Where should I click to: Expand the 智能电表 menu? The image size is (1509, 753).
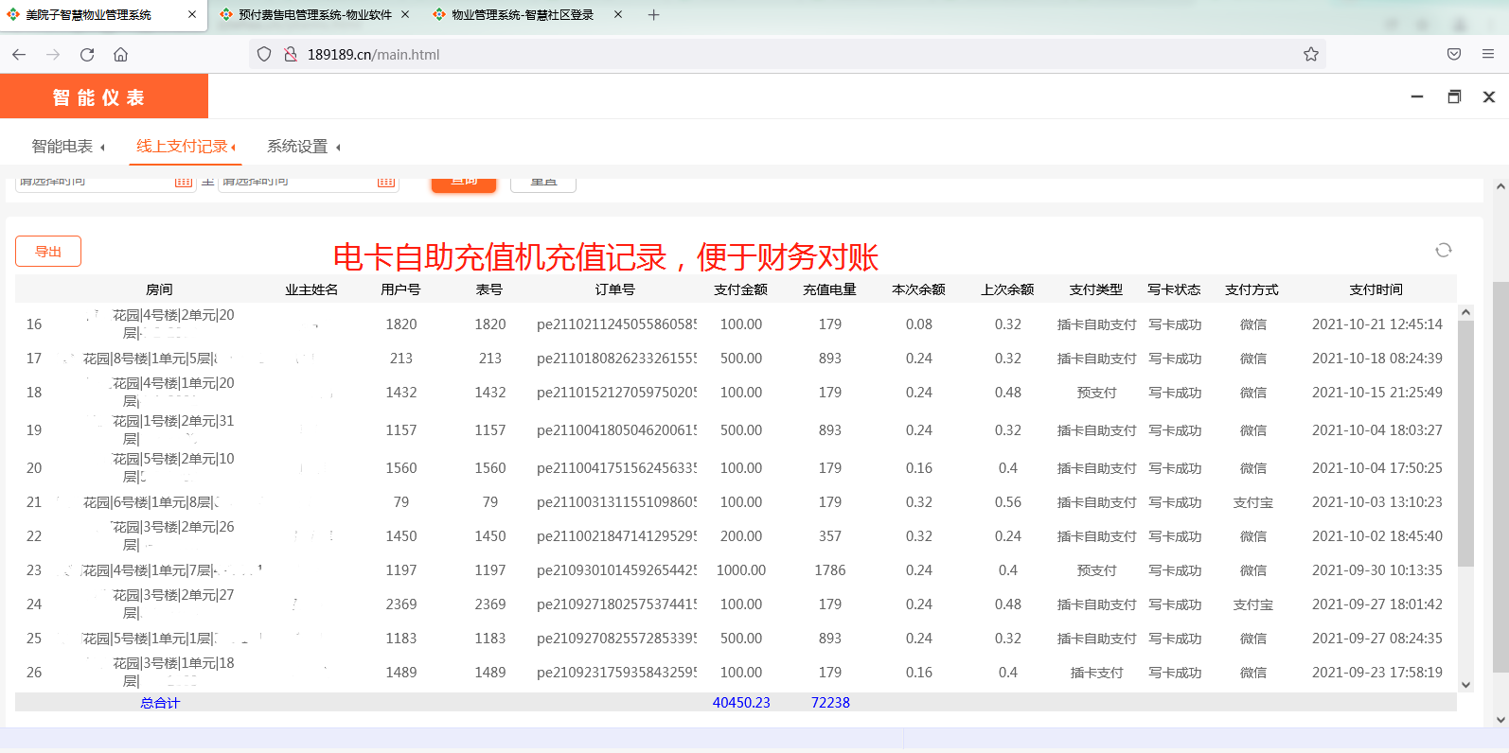[68, 147]
